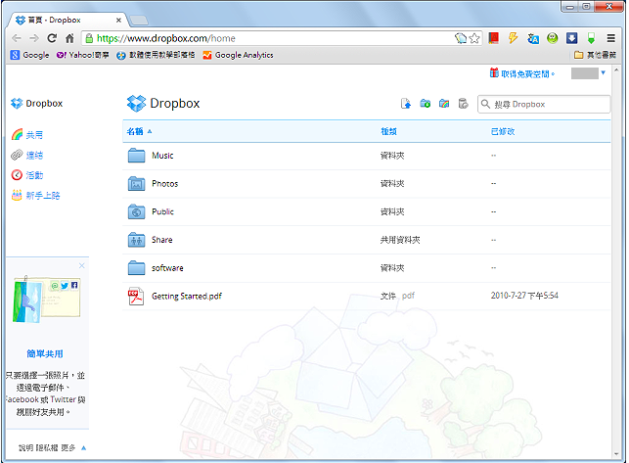629x463 pixels.
Task: Dismiss the sharing promo panel
Action: click(x=82, y=266)
